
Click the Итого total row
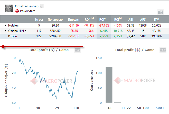coord(16,36)
